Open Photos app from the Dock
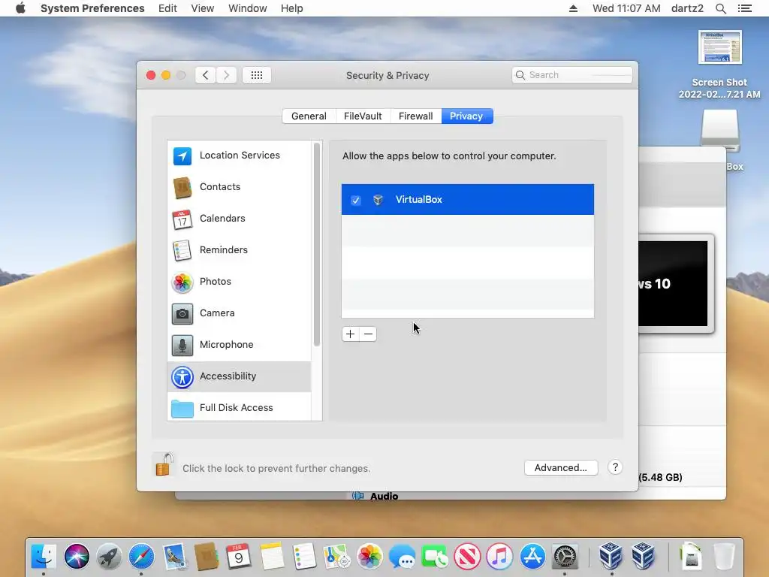Screen dimensions: 769x577 pyautogui.click(x=369, y=557)
